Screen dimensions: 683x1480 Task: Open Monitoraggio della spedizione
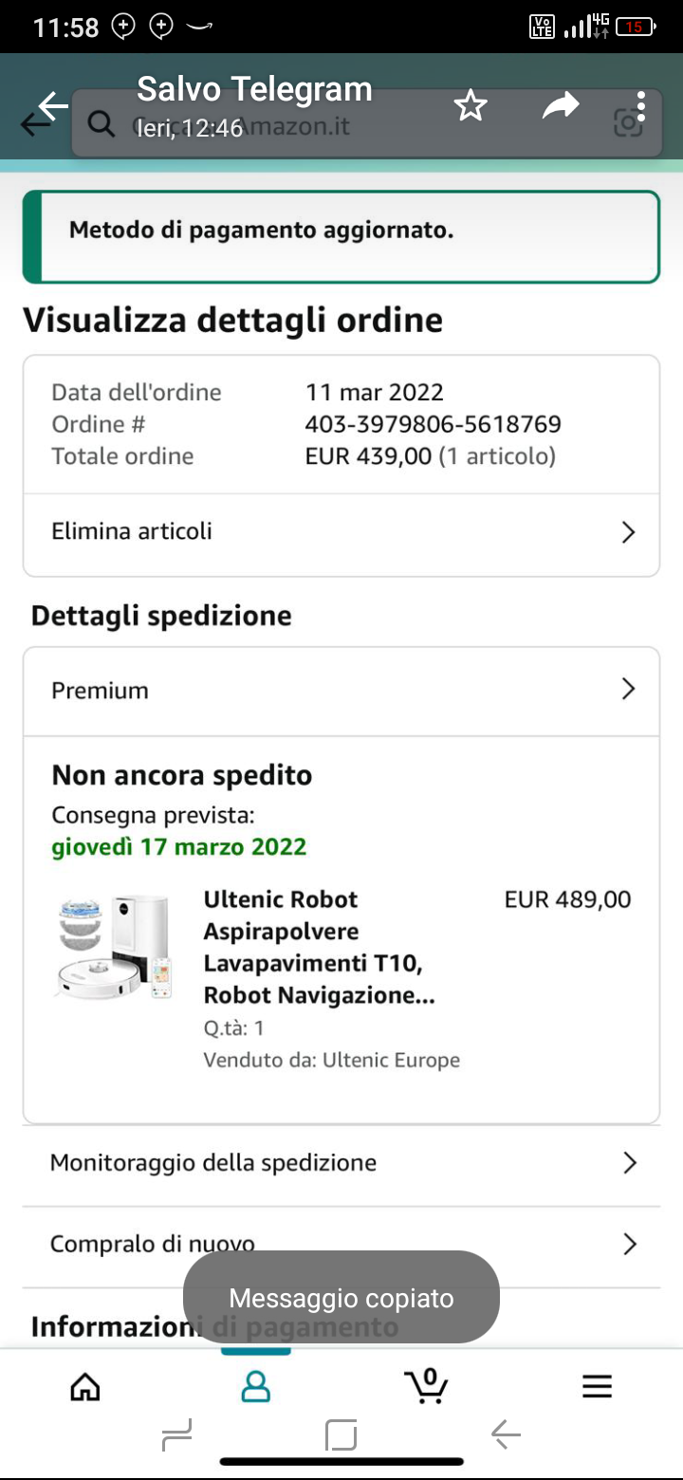click(x=341, y=1163)
